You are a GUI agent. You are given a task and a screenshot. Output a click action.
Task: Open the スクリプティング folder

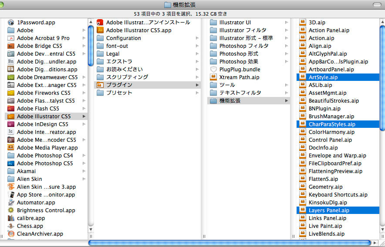pos(147,77)
